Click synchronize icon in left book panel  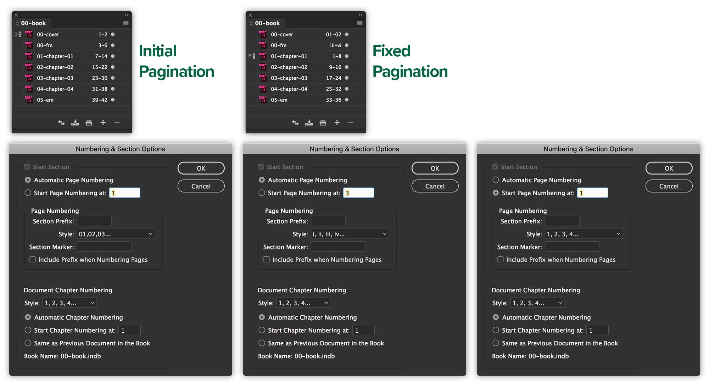point(61,122)
